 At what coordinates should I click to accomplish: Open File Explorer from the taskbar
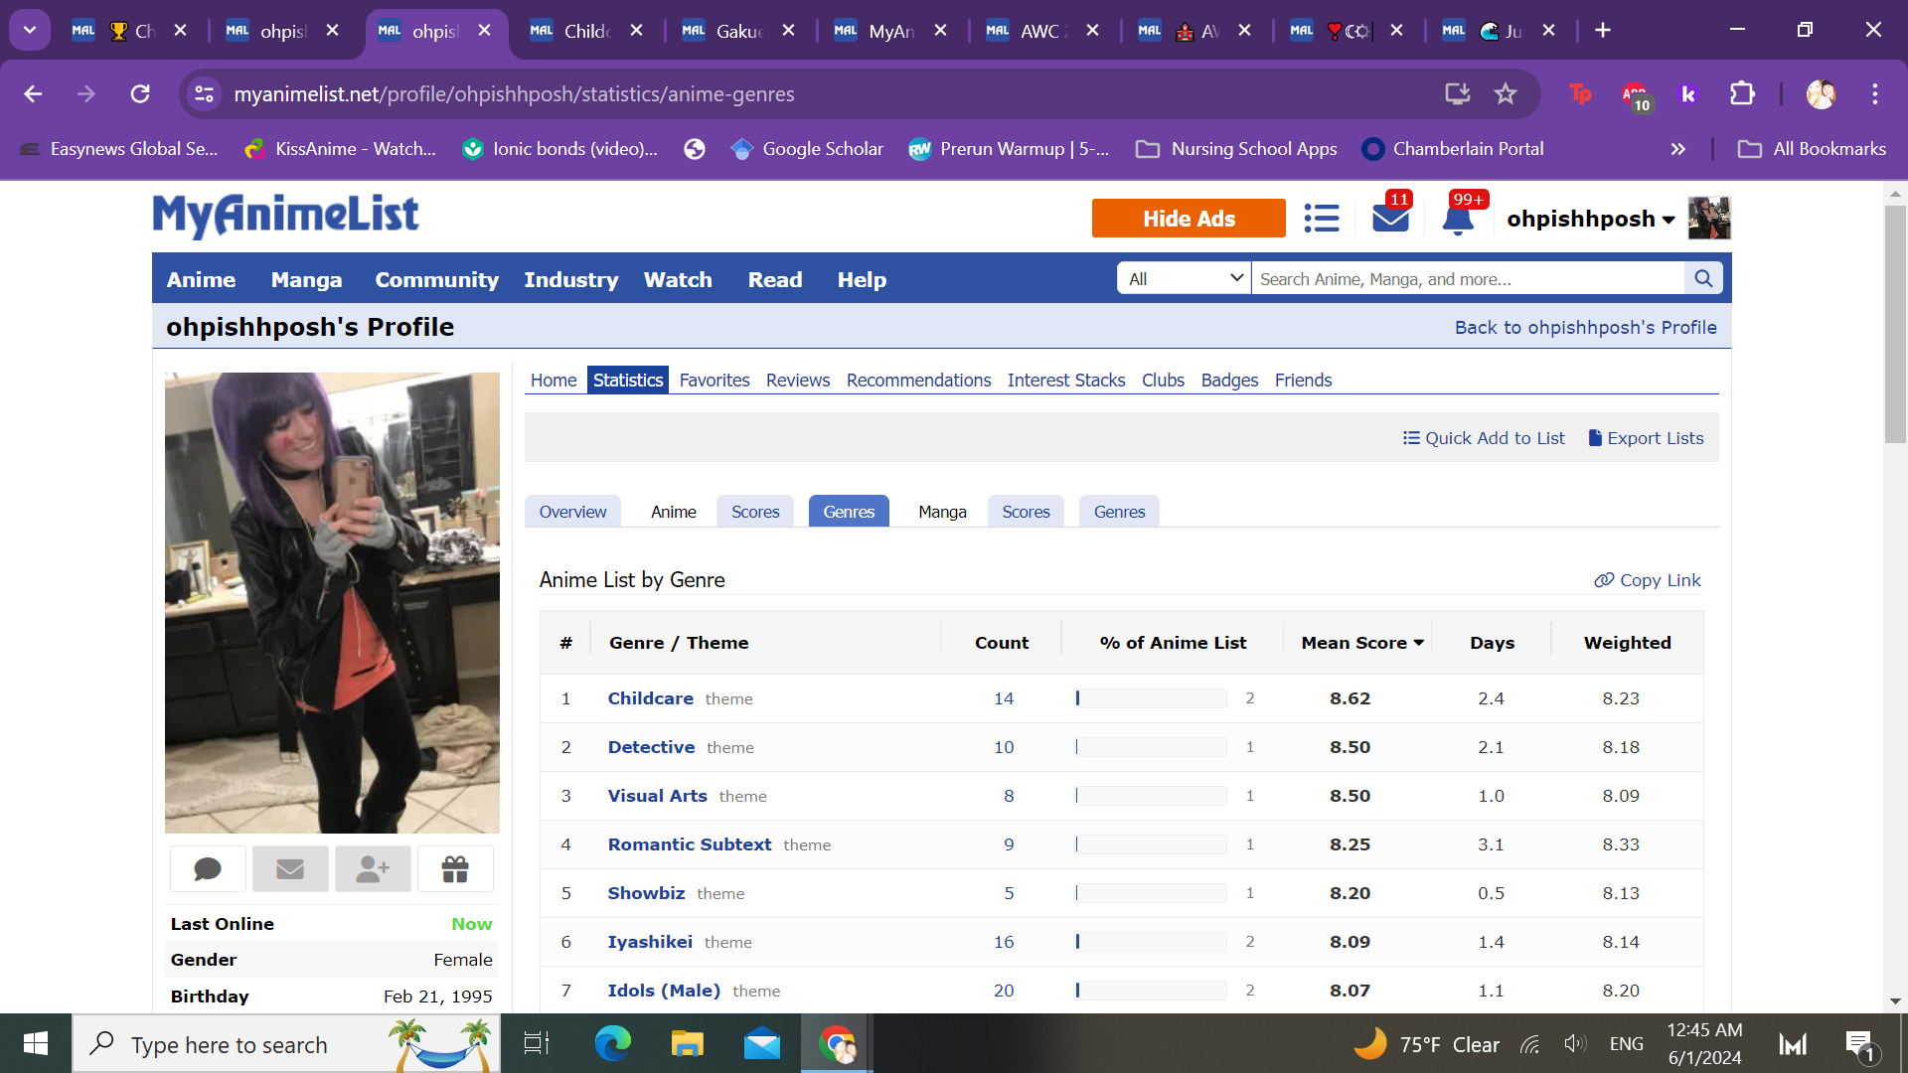coord(687,1043)
